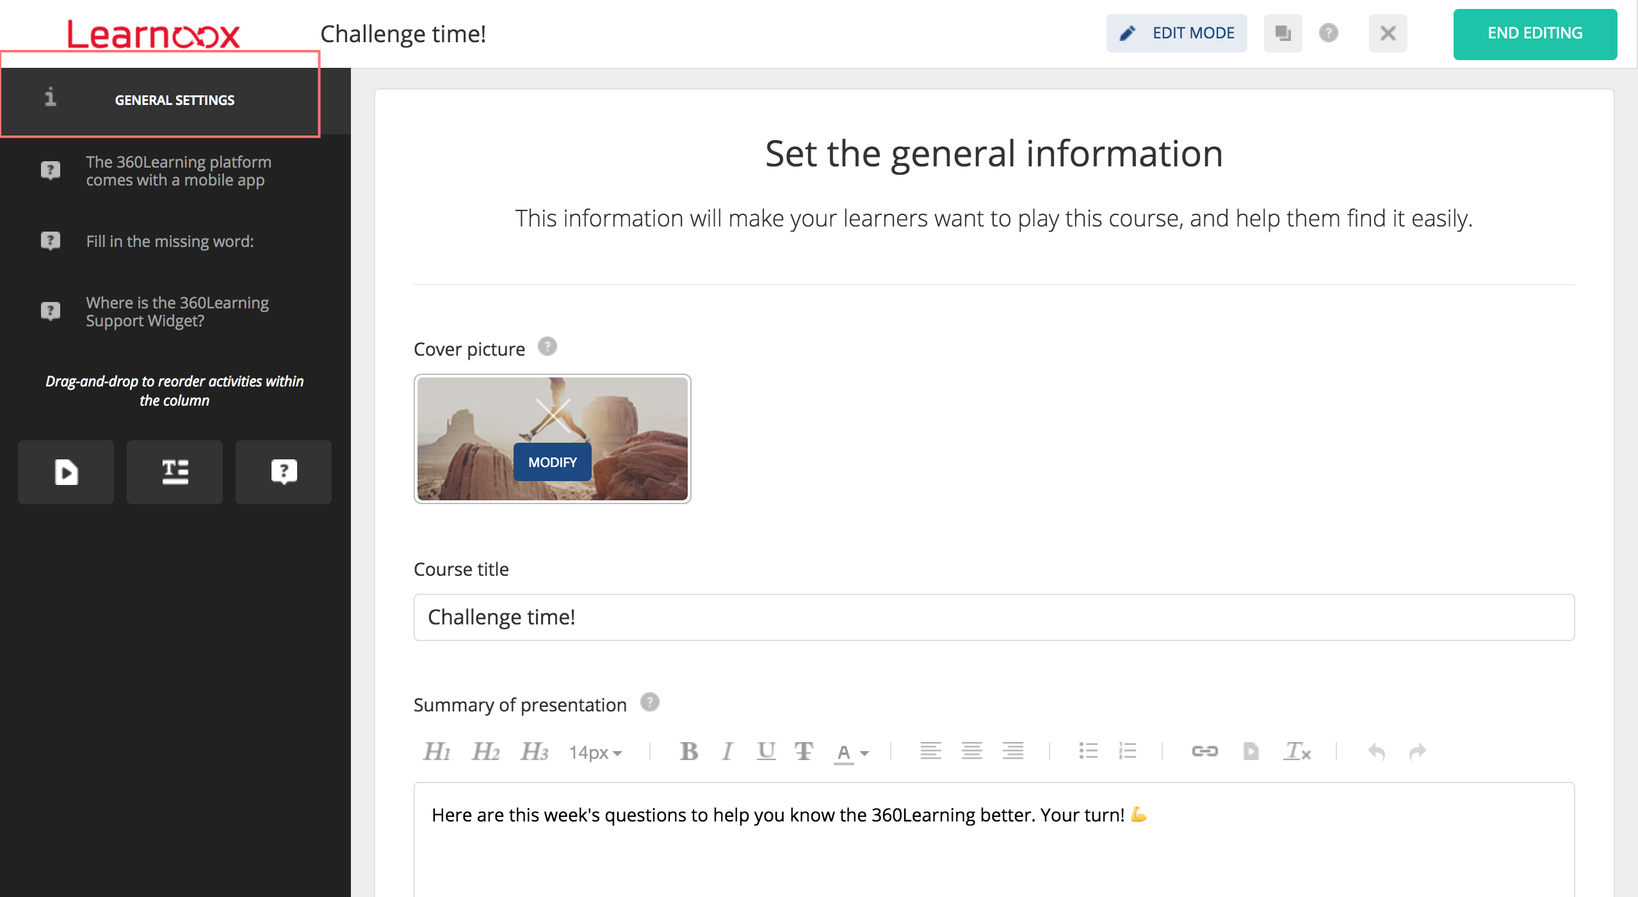Open the text color dropdown
The width and height of the screenshot is (1638, 897).
click(852, 752)
